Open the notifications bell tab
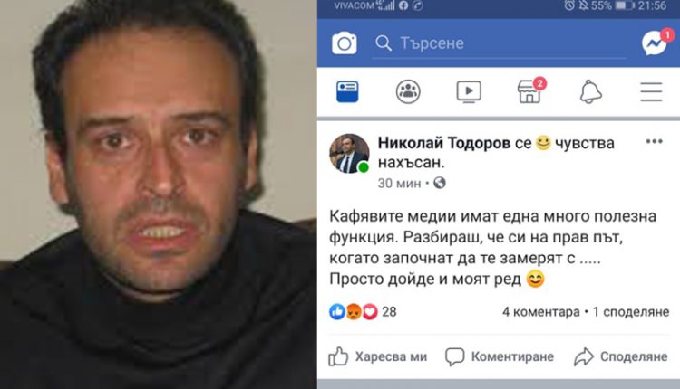Image resolution: width=680 pixels, height=389 pixels. (590, 91)
